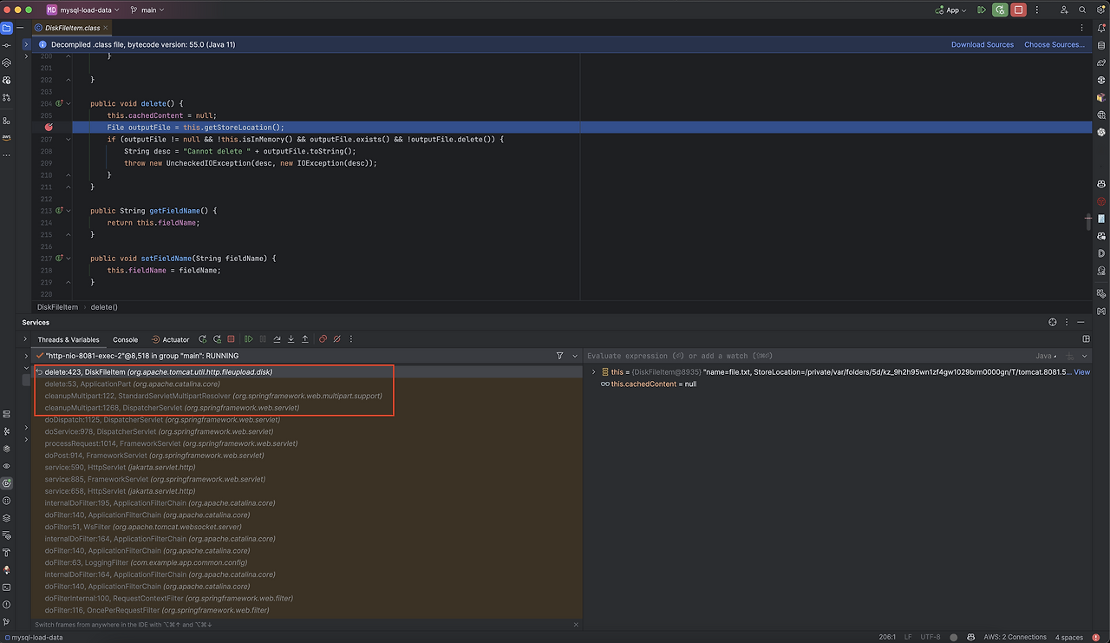Stop the debug session in Services toolbar
This screenshot has width=1110, height=643.
click(x=231, y=339)
